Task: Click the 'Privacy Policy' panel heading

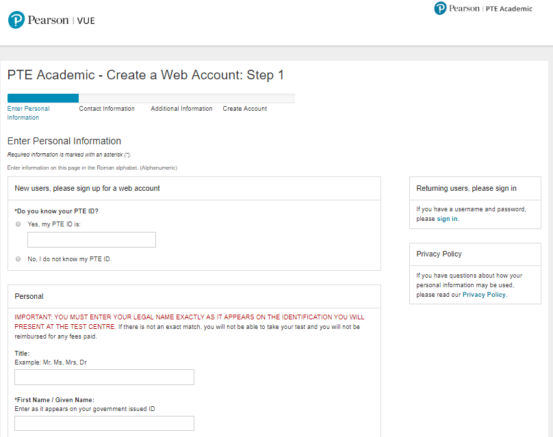Action: coord(439,254)
